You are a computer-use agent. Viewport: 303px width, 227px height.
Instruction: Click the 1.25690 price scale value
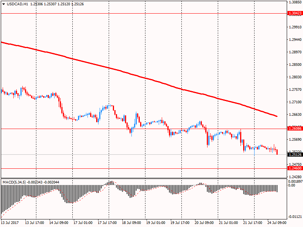click(x=295, y=139)
